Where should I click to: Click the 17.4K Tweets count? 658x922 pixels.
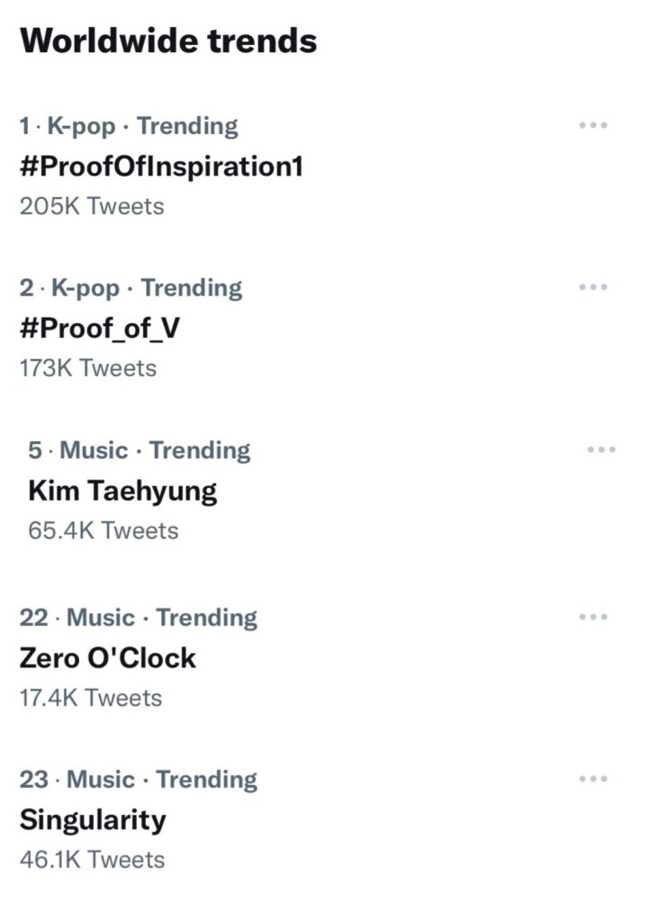click(x=91, y=698)
